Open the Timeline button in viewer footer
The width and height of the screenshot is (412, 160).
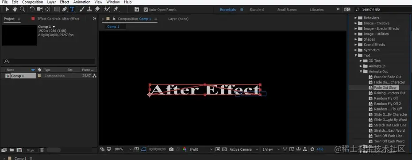[x=298, y=149]
